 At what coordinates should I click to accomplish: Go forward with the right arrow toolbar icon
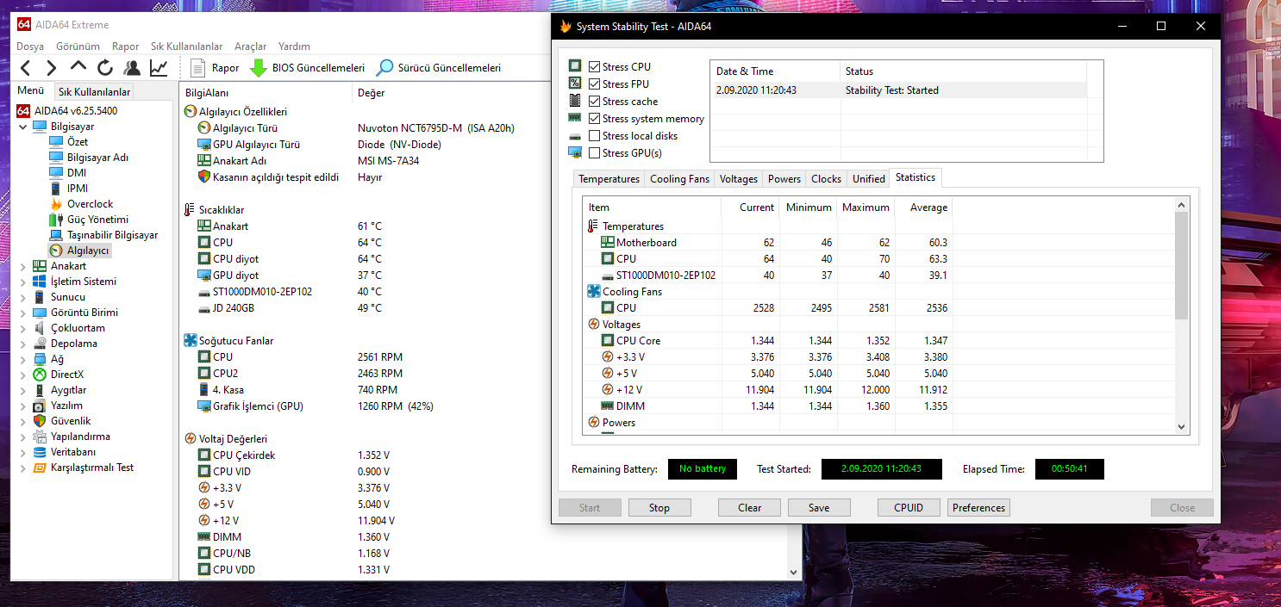(52, 68)
